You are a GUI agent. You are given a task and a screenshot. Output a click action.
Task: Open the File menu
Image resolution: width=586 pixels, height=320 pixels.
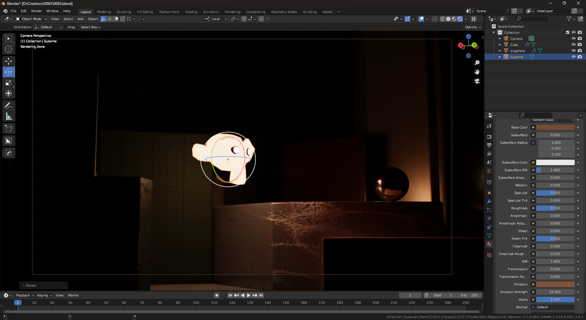[13, 11]
